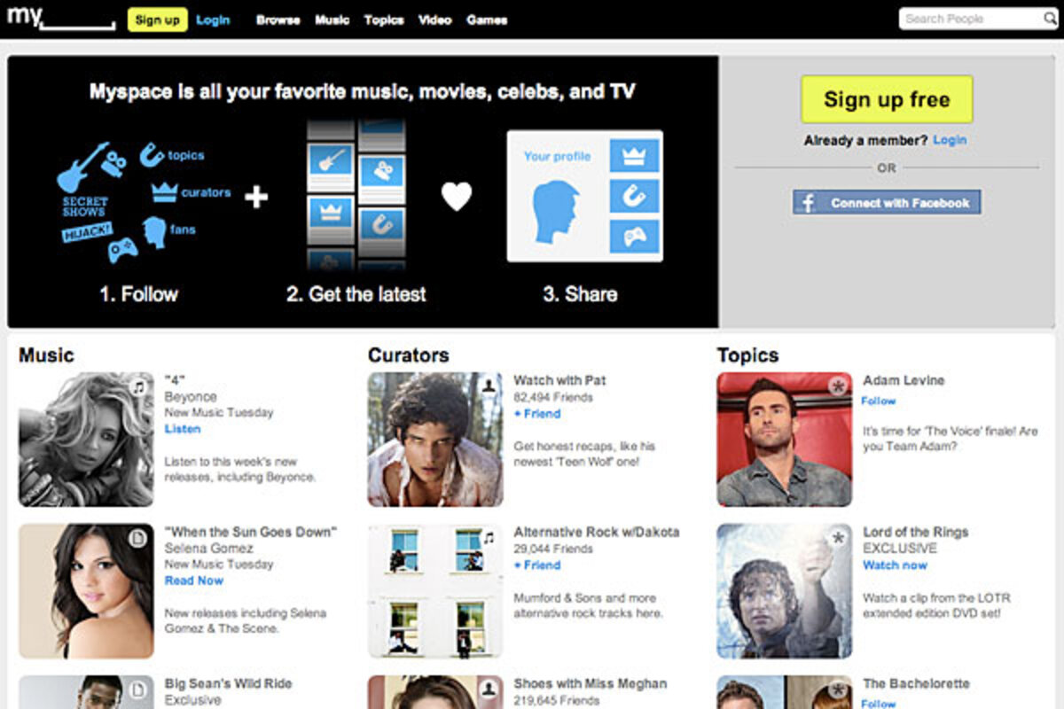This screenshot has height=709, width=1064.
Task: Click Login in the top navigation bar
Action: pyautogui.click(x=213, y=19)
